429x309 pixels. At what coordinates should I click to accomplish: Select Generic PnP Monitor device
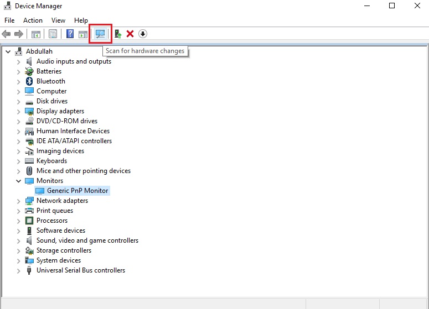pyautogui.click(x=77, y=190)
